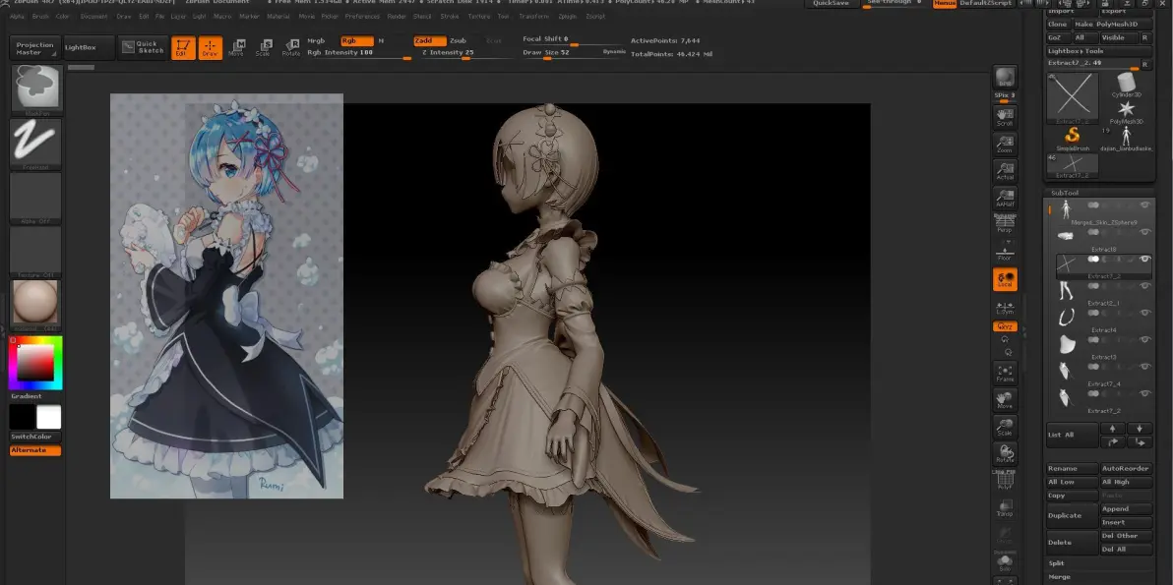
Task: Toggle Extract7_4 subtool visibility eye
Action: click(x=1143, y=366)
